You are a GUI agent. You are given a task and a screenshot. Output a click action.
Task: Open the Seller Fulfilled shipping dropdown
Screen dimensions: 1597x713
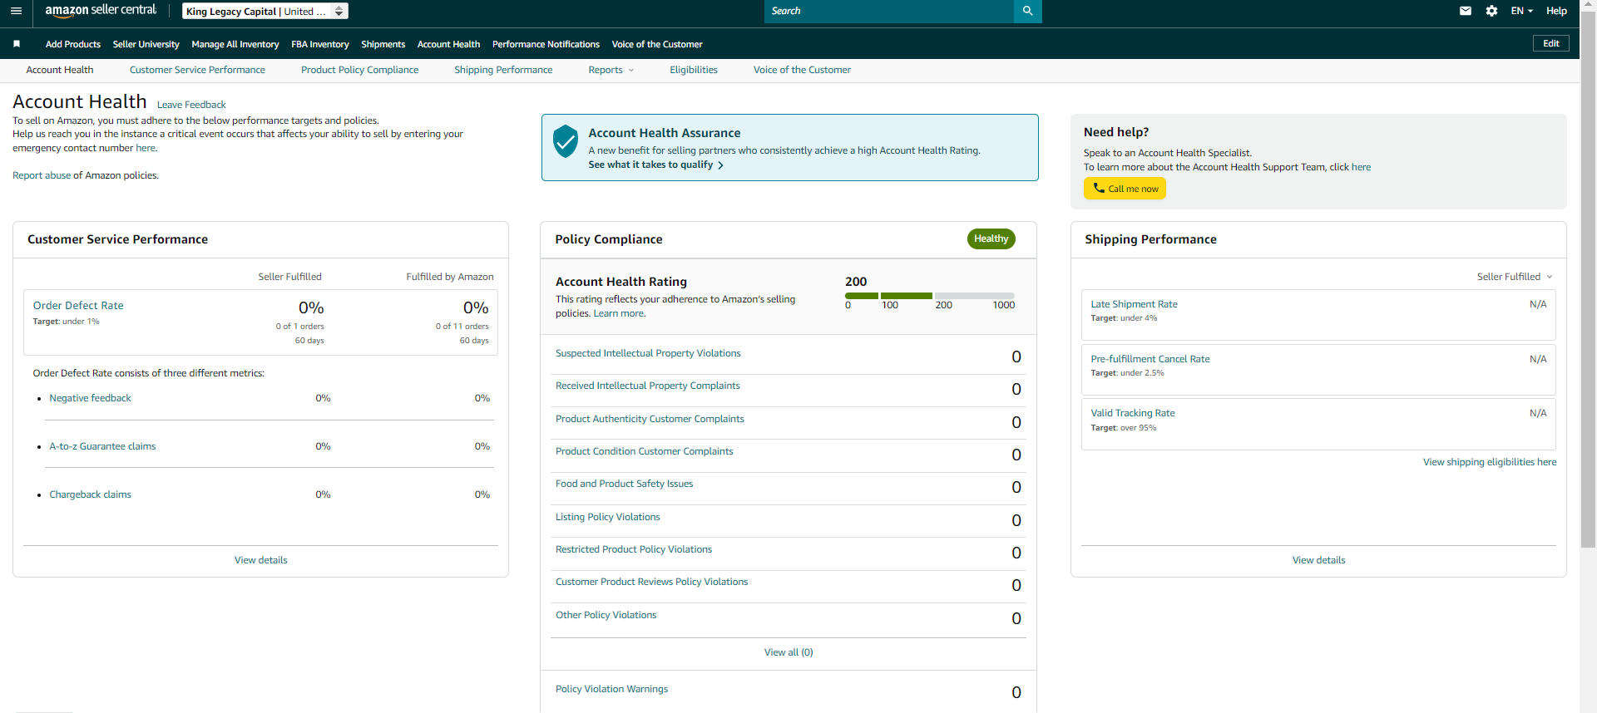pyautogui.click(x=1514, y=277)
